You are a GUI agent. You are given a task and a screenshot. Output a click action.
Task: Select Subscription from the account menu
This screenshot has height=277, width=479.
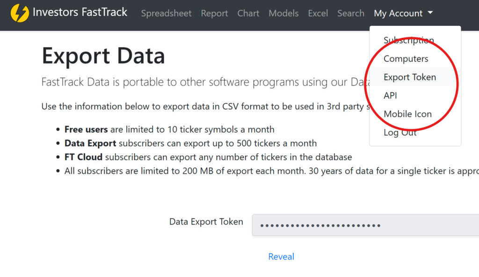[408, 40]
